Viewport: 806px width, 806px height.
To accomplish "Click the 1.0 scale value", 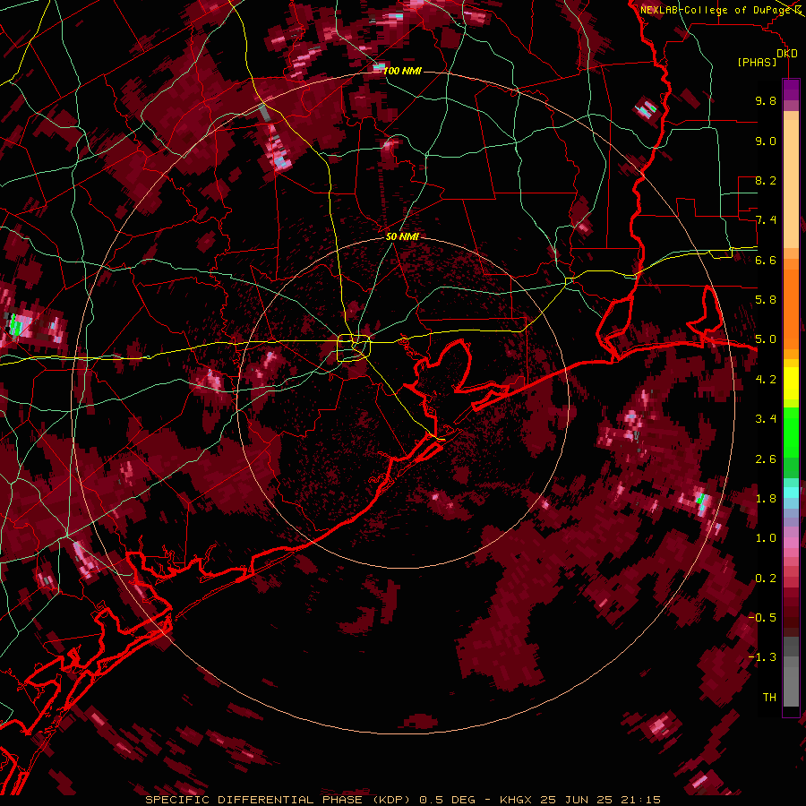I will point(766,538).
